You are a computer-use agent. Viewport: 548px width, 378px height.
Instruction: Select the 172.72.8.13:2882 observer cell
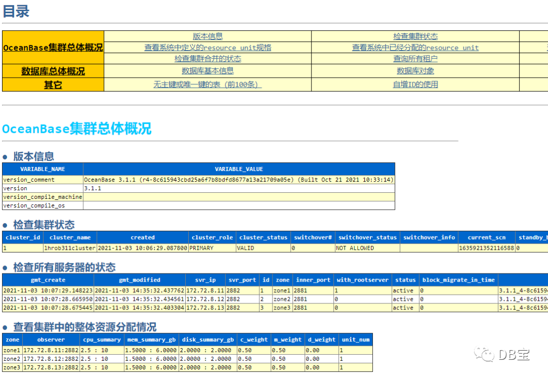click(x=51, y=367)
